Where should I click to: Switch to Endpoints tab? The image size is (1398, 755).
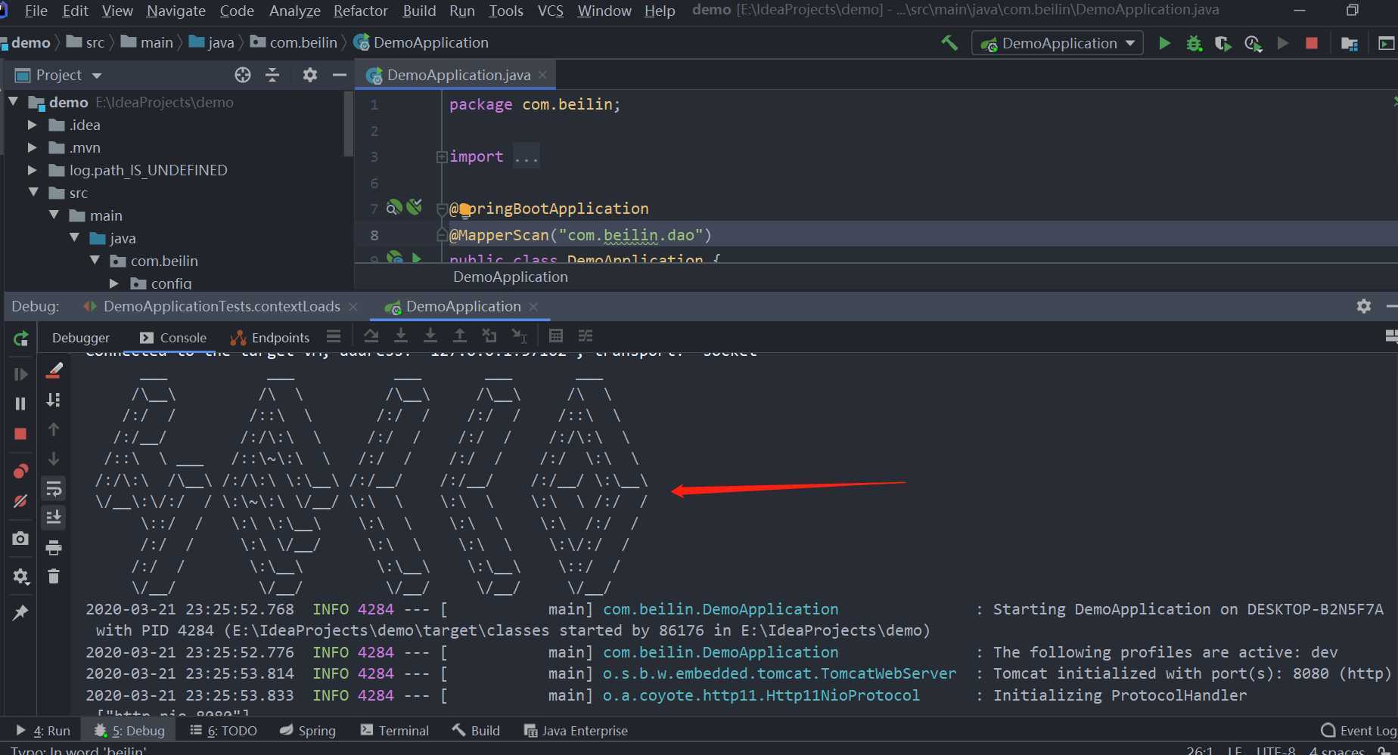coord(270,338)
